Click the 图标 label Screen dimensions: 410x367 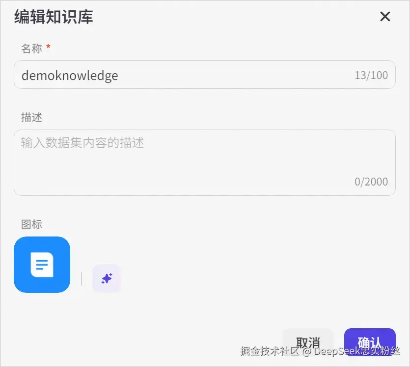pos(31,224)
